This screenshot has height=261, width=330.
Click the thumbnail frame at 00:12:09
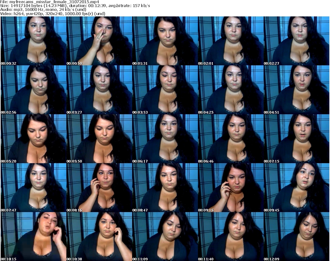(x=296, y=237)
